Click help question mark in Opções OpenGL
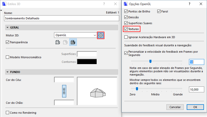The height and width of the screenshot is (117, 207). coord(189,4)
